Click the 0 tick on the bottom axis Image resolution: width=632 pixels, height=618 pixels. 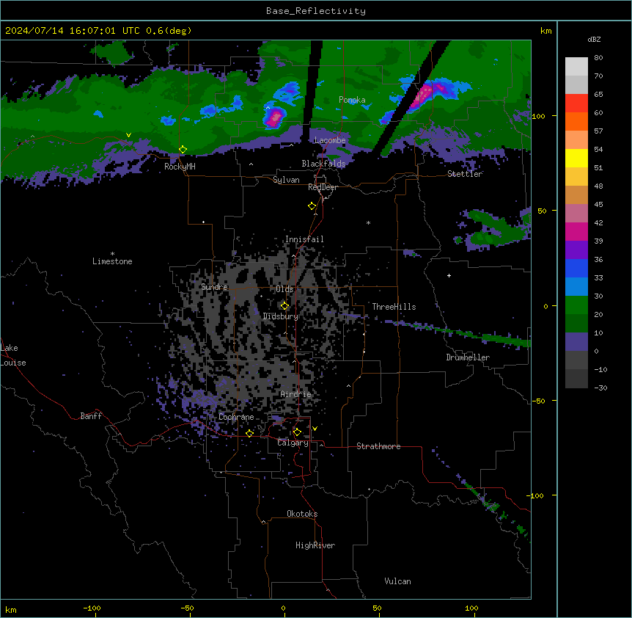coord(283,608)
